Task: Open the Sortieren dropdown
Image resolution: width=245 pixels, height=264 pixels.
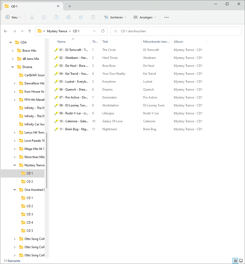Action: click(115, 17)
